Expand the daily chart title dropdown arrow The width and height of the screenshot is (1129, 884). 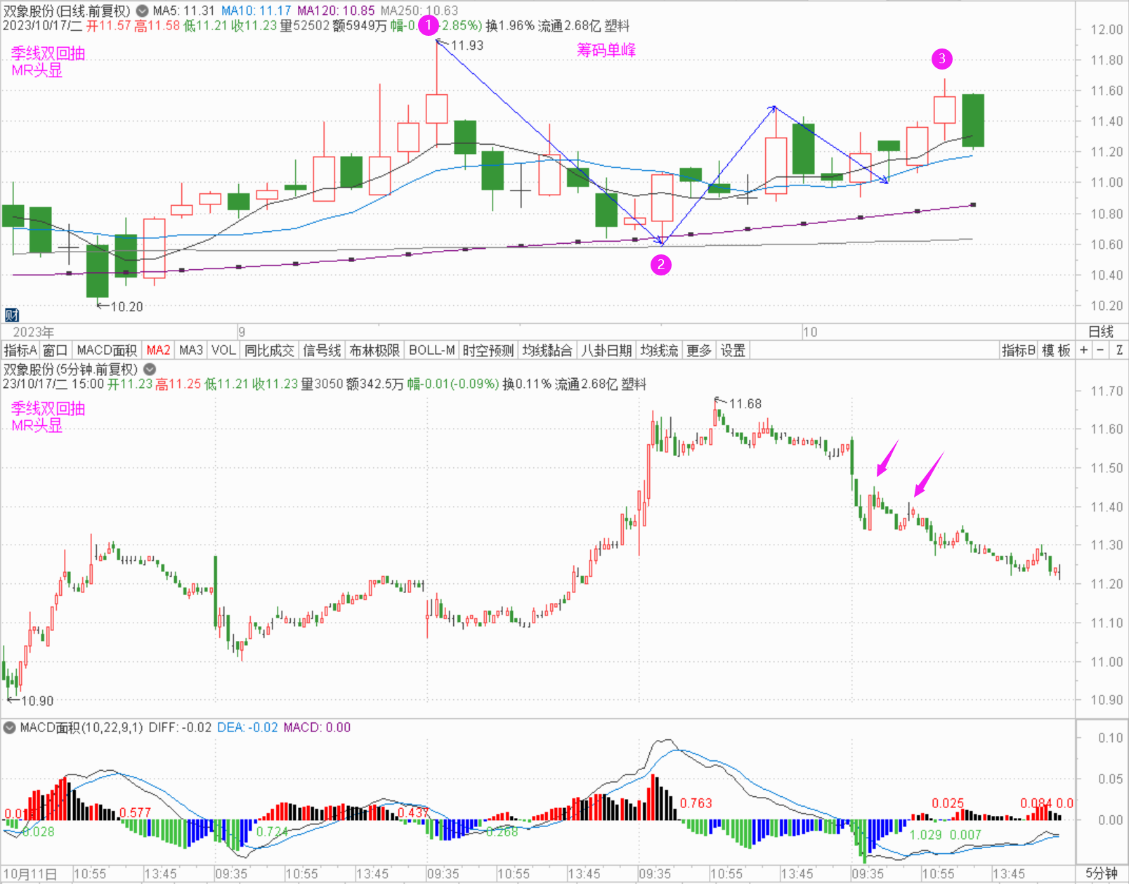143,11
